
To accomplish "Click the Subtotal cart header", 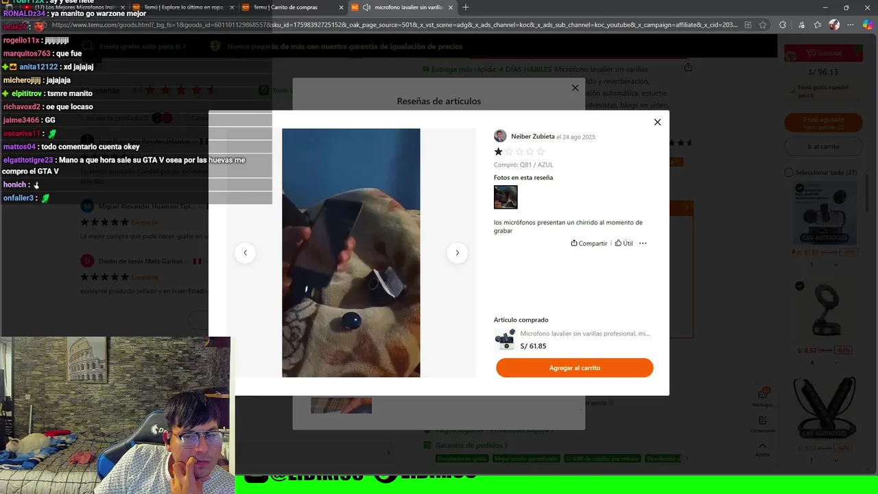I will pyautogui.click(x=823, y=54).
